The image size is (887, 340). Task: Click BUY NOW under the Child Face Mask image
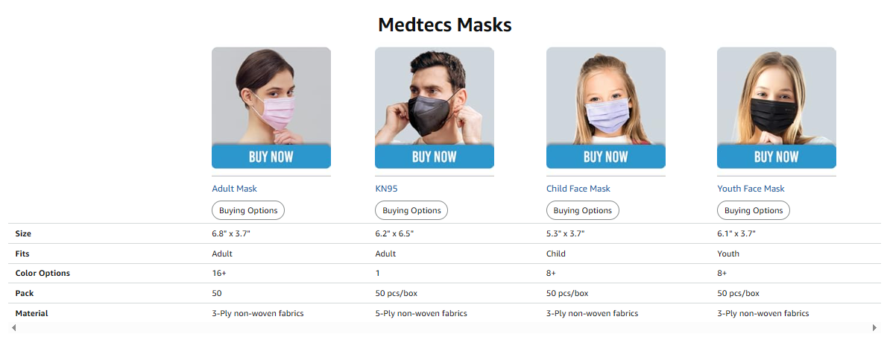tap(605, 157)
